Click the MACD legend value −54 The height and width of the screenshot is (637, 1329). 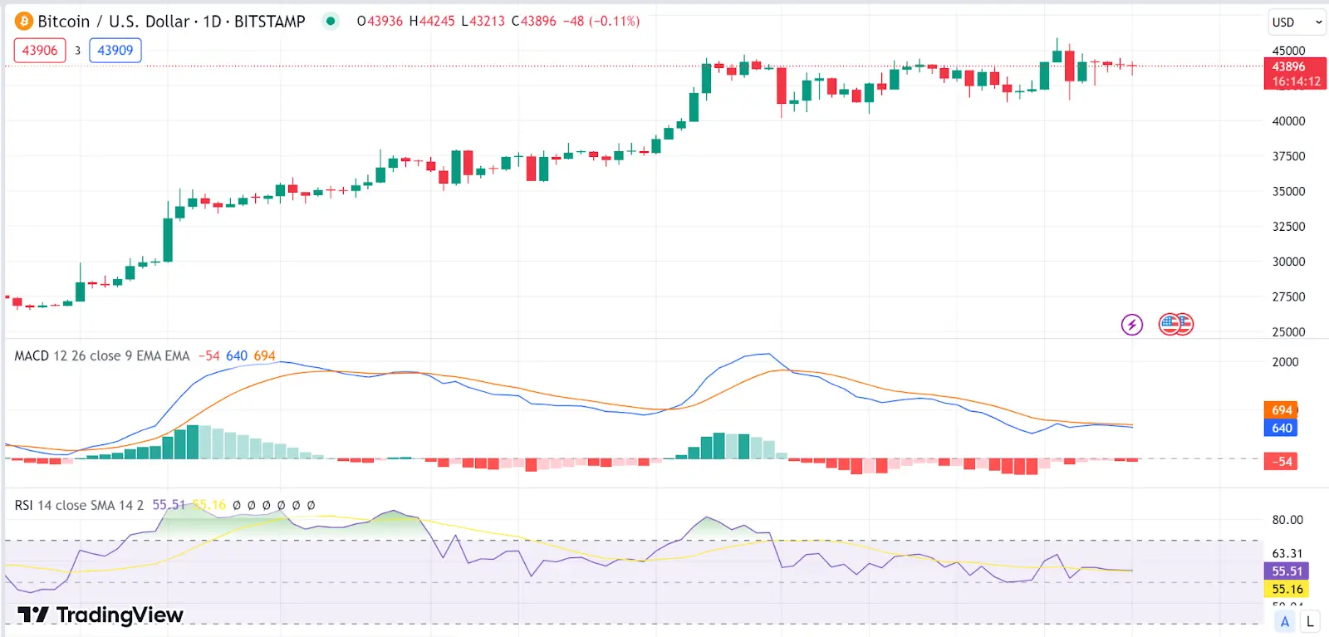coord(209,355)
